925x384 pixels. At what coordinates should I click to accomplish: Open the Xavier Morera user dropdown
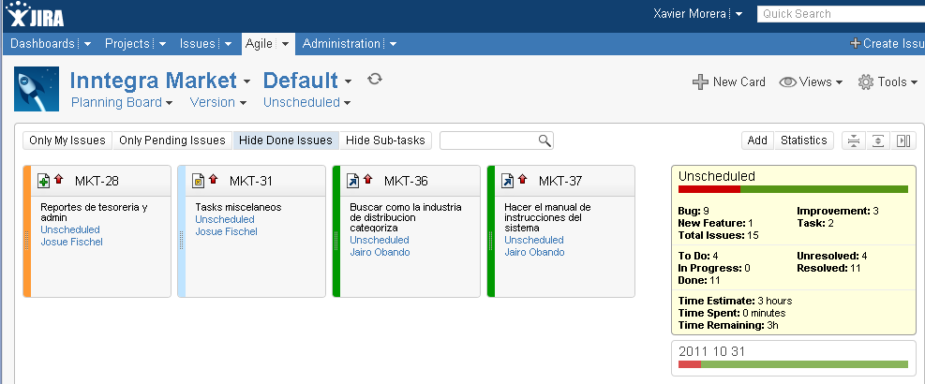point(739,13)
